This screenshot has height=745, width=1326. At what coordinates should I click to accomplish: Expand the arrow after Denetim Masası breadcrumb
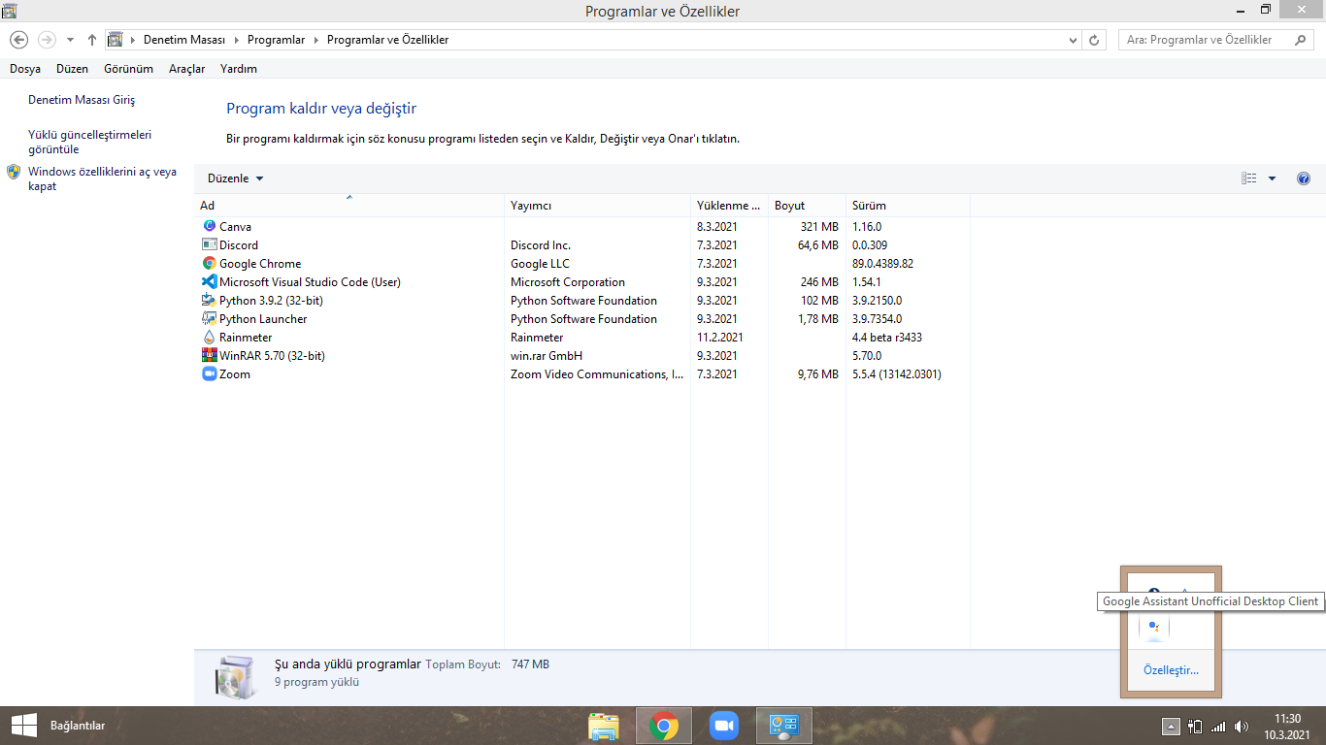pos(236,40)
